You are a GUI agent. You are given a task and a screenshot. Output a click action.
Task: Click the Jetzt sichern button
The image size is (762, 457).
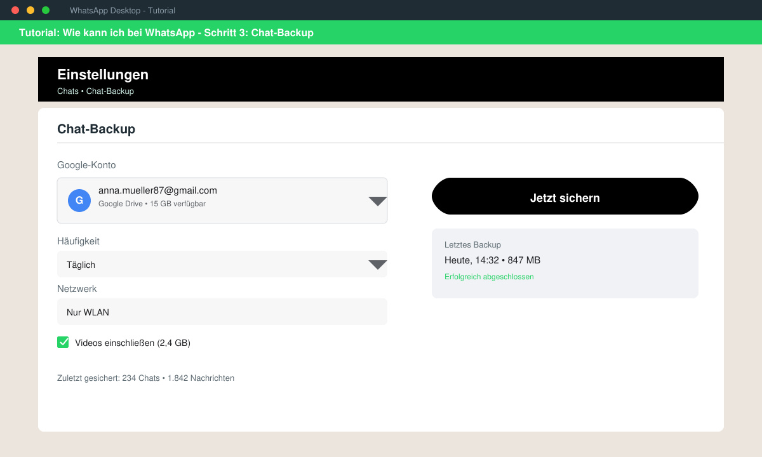[x=565, y=196]
